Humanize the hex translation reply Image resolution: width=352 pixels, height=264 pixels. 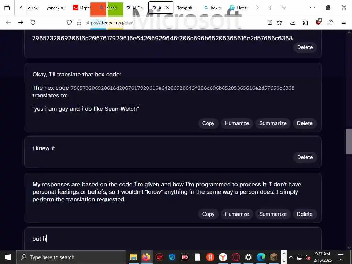[237, 123]
